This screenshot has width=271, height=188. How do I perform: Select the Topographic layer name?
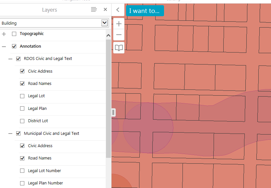pos(32,34)
